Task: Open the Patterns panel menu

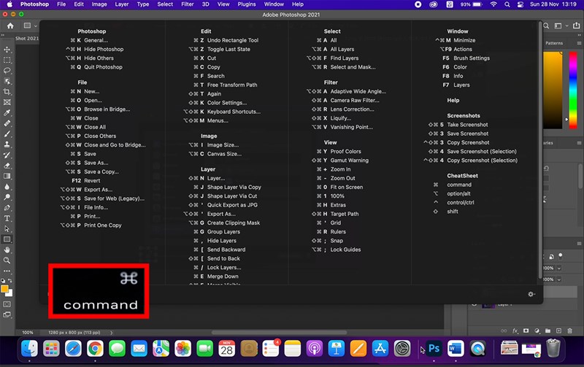Action: [578, 43]
